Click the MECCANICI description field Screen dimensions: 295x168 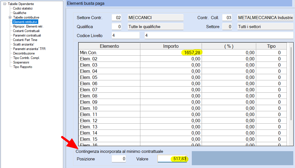click(156, 18)
